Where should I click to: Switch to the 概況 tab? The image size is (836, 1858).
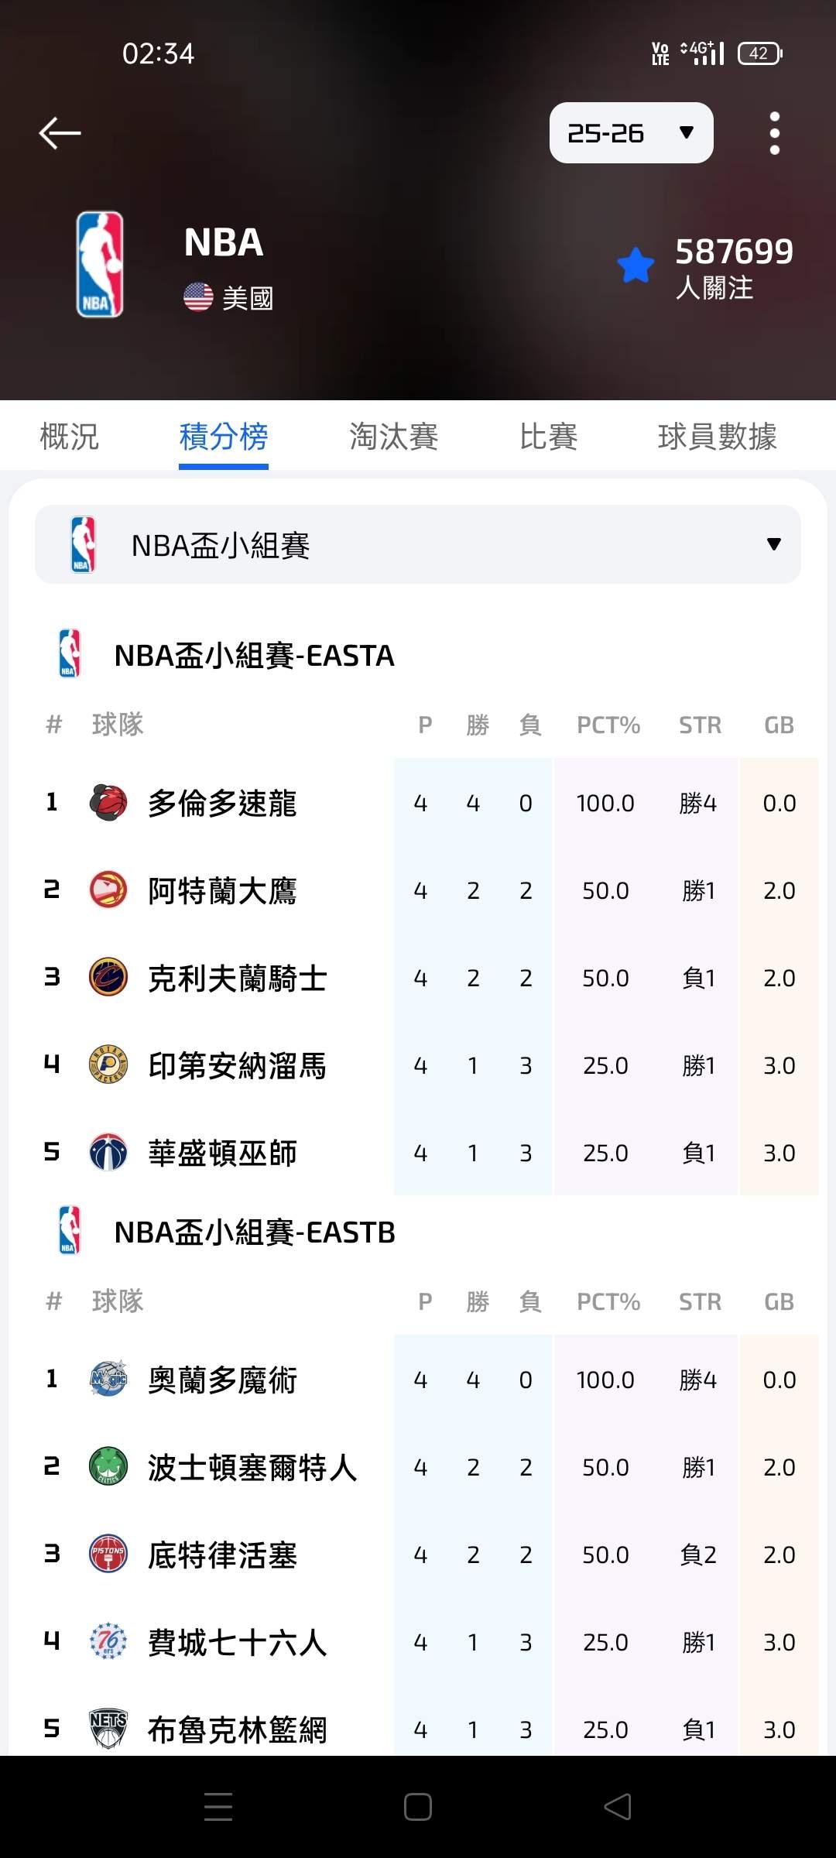pos(70,437)
